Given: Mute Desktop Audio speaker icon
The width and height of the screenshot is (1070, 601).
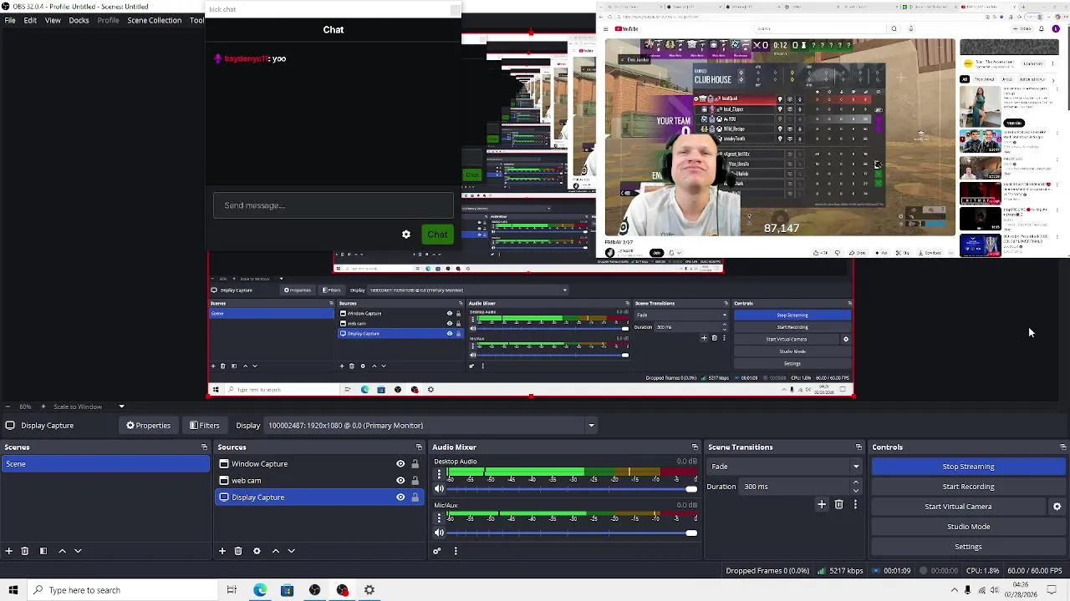Looking at the screenshot, I should [440, 489].
